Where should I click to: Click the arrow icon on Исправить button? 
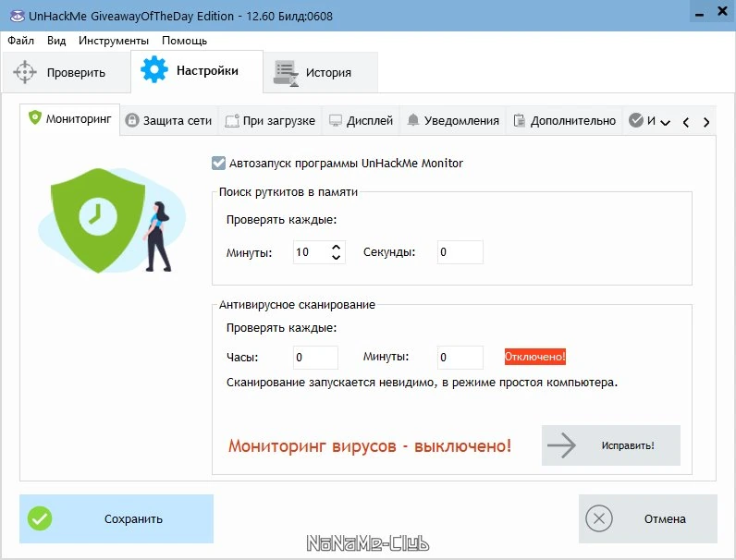[561, 445]
